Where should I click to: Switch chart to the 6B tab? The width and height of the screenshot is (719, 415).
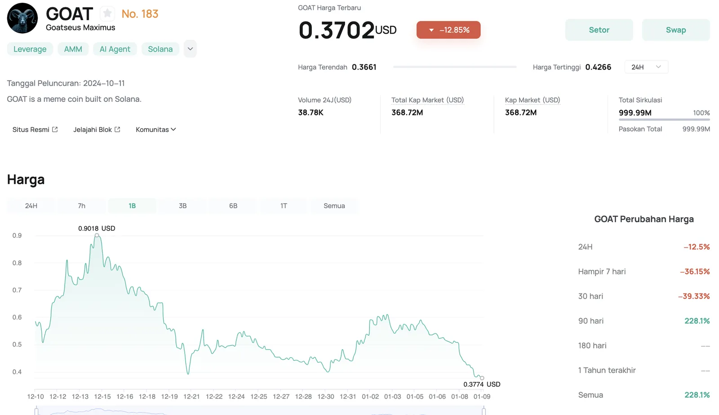[233, 206]
